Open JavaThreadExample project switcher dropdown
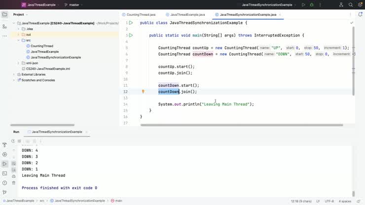365x205 pixels. click(x=40, y=4)
